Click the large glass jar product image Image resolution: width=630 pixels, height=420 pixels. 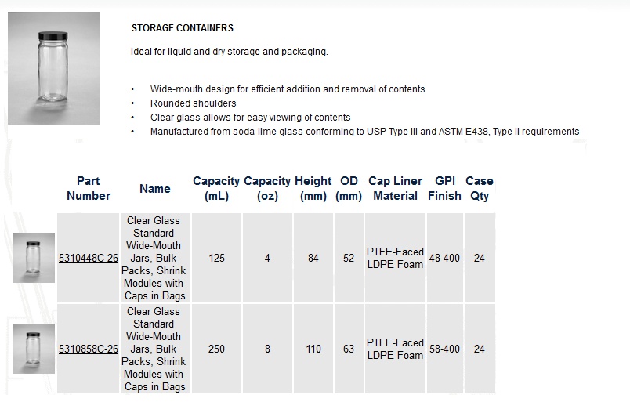[54, 68]
